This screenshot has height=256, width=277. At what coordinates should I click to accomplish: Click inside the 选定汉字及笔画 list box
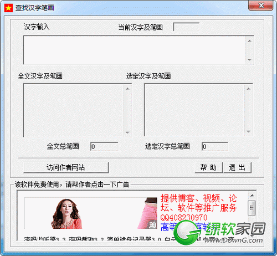(x=194, y=110)
